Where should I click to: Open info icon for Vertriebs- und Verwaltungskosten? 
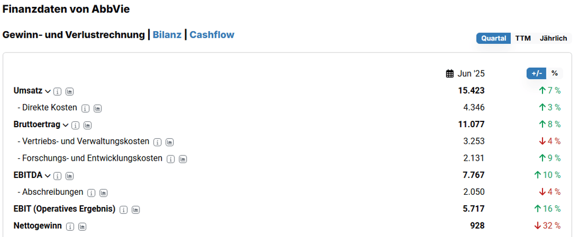pyautogui.click(x=157, y=142)
